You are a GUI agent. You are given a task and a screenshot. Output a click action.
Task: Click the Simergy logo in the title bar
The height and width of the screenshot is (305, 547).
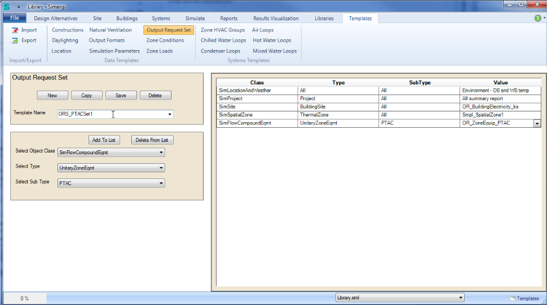tap(6, 6)
